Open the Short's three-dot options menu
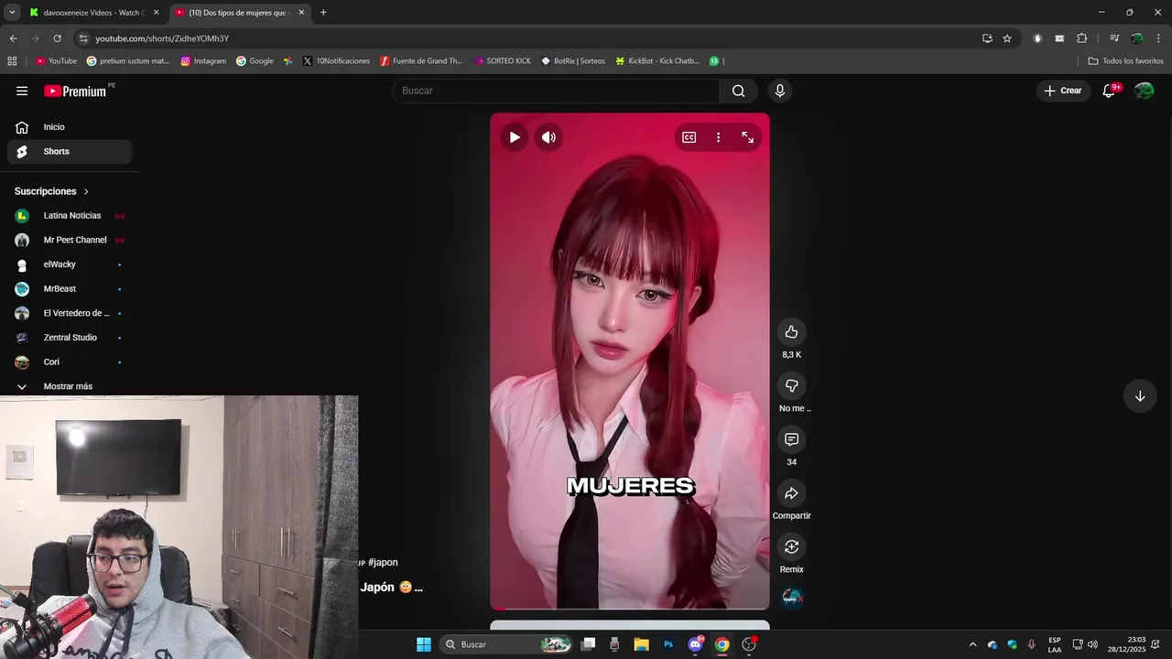 pos(718,137)
